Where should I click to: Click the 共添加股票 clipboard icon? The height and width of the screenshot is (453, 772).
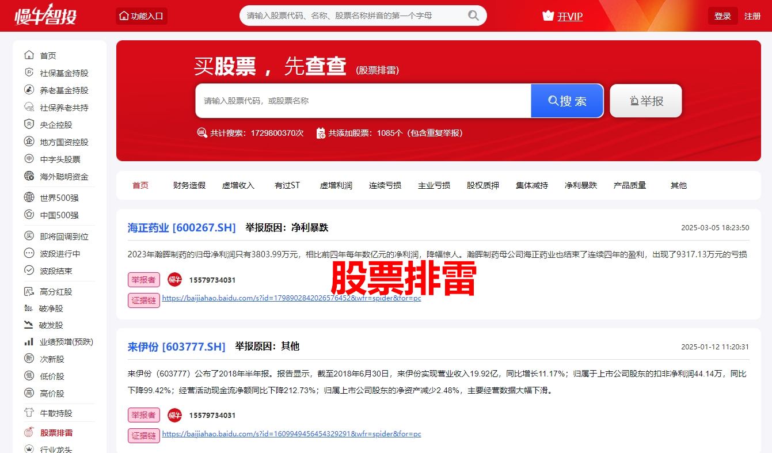(321, 133)
